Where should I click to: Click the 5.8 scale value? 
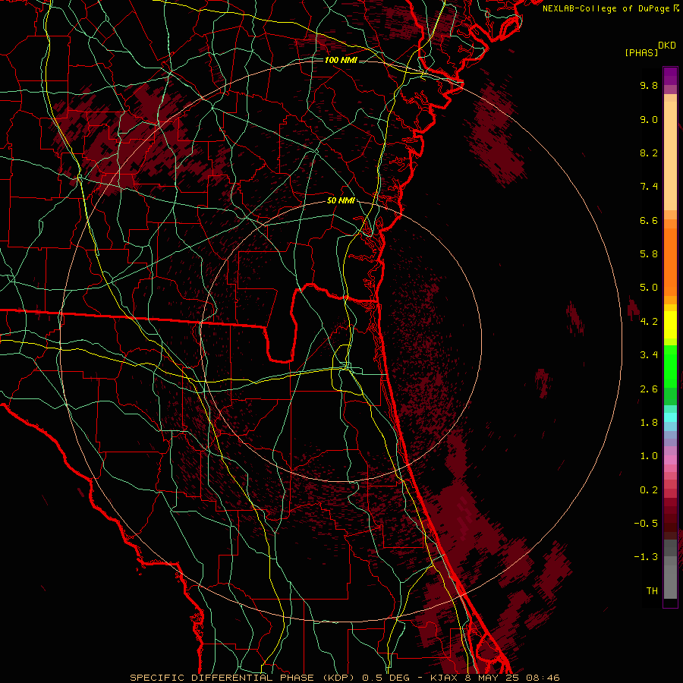(x=649, y=254)
